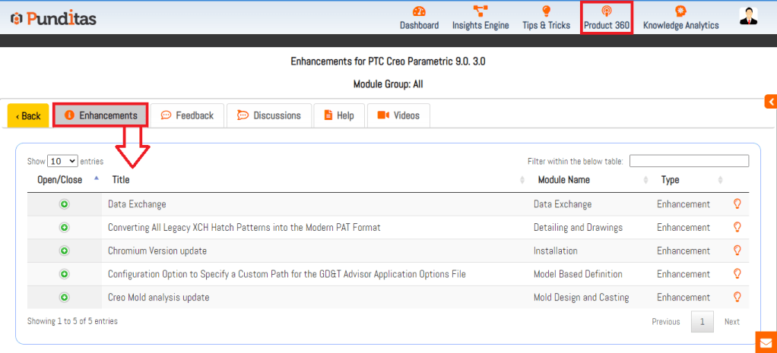Image resolution: width=777 pixels, height=353 pixels.
Task: Click the Tips & Tricks lightbulb icon
Action: pyautogui.click(x=546, y=11)
